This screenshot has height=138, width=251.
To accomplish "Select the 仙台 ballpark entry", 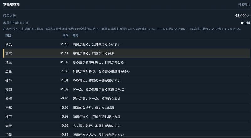I will click(x=126, y=81).
